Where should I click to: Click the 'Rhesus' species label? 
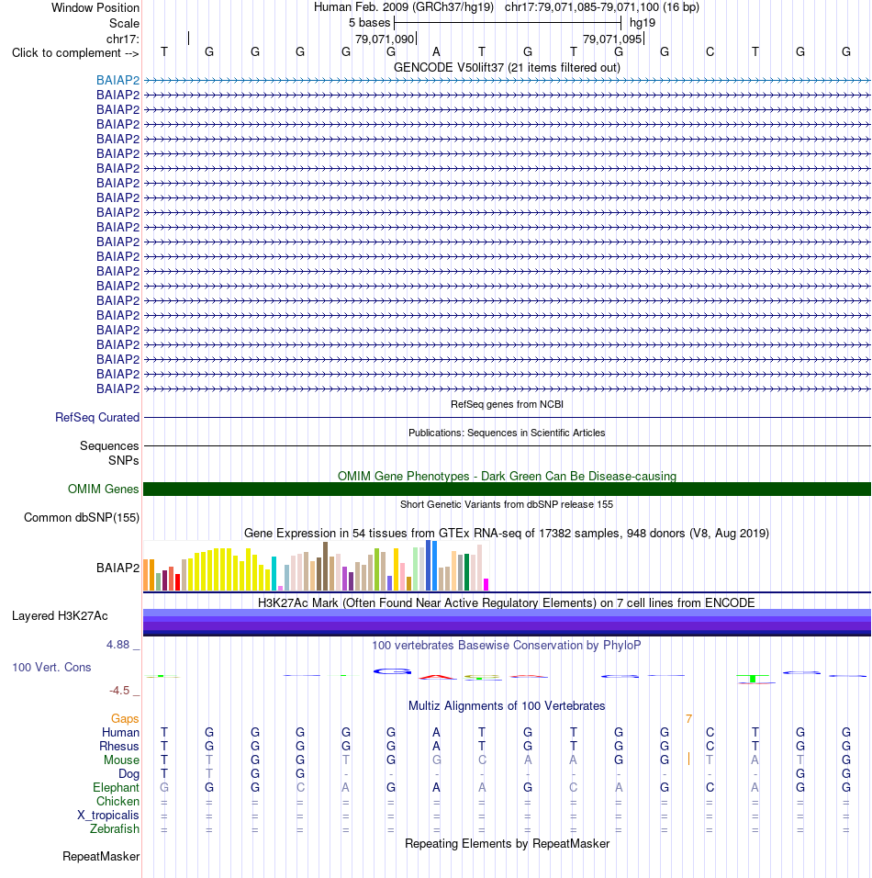118,747
